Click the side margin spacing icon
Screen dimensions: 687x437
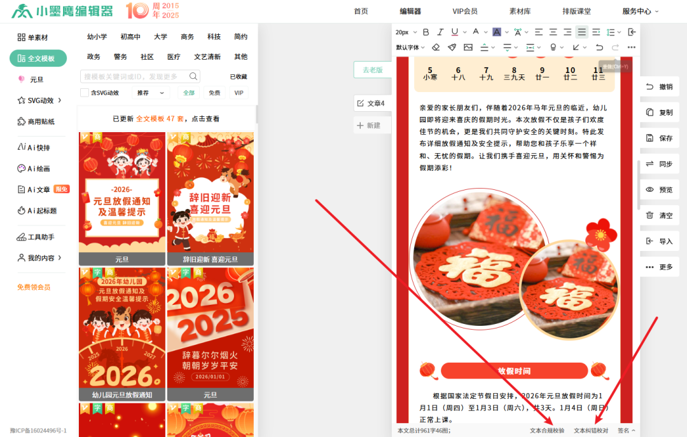tap(530, 47)
